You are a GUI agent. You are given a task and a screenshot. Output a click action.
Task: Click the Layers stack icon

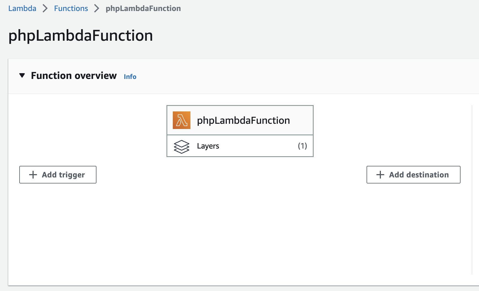(x=182, y=147)
